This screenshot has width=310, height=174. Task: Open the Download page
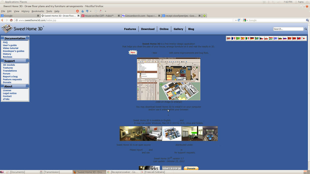click(148, 29)
